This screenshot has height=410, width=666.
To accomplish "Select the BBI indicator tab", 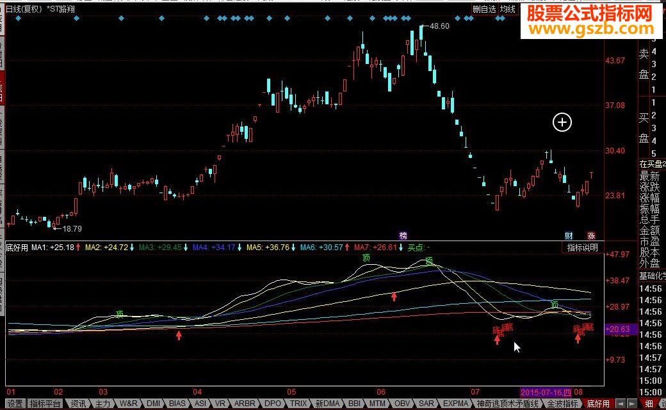I will pyautogui.click(x=354, y=403).
